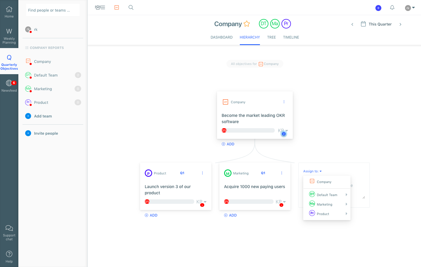Open the Company objective card options menu
Screen dimensions: 421x267
point(284,102)
